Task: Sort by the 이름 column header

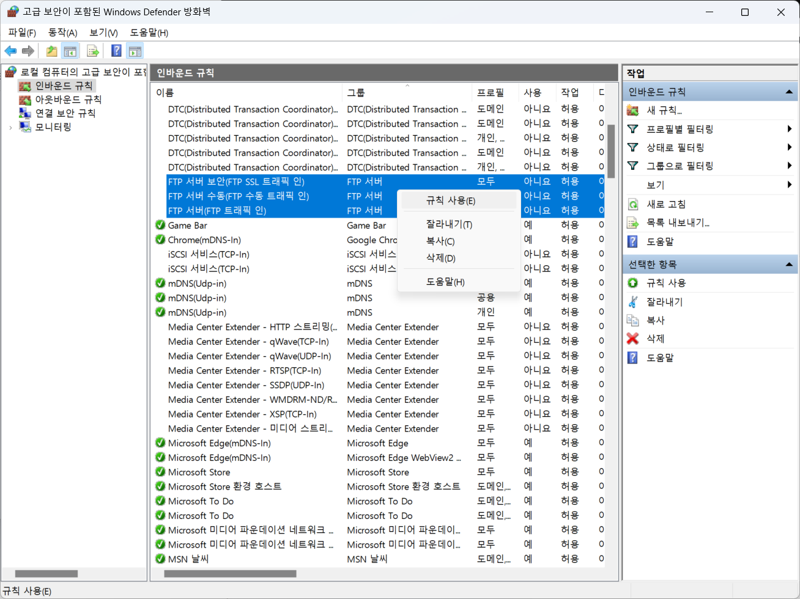Action: pos(247,92)
